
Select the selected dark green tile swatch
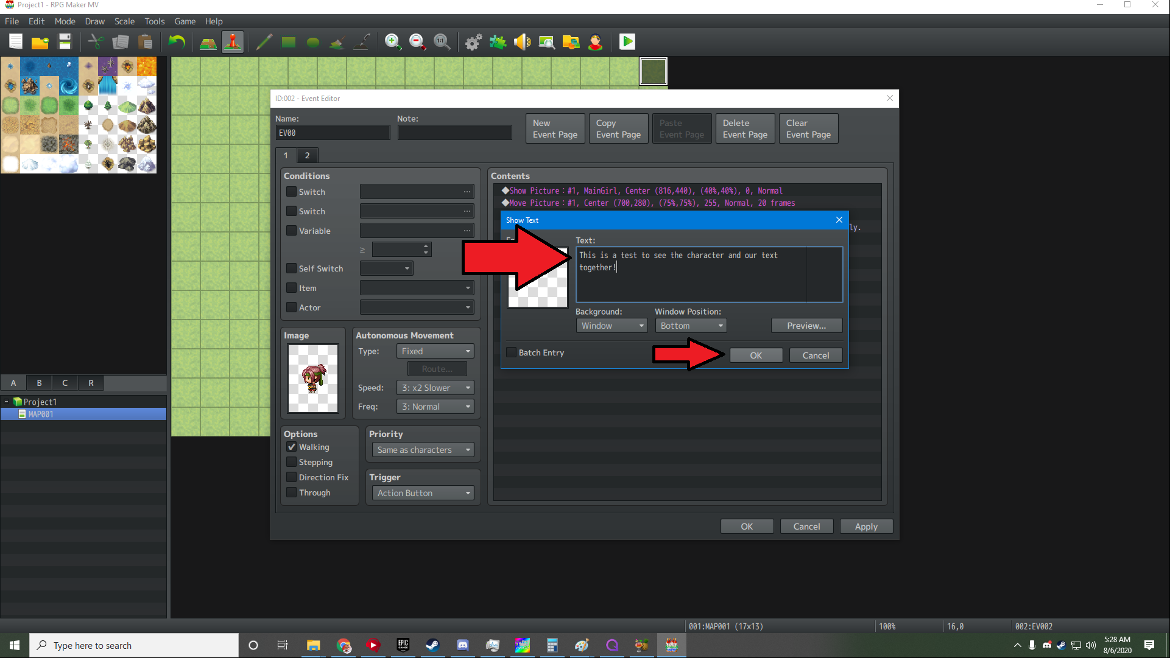(653, 71)
